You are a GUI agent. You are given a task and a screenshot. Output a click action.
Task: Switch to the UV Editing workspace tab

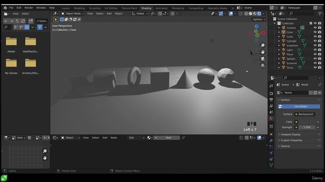111,8
